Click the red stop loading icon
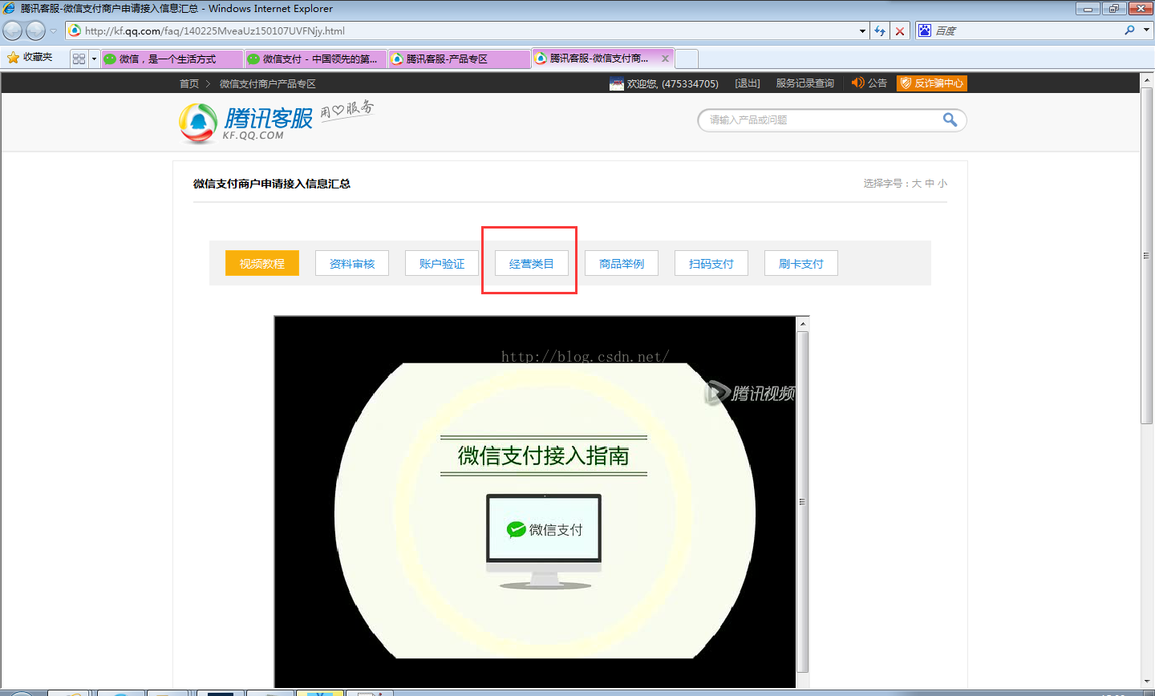 [900, 30]
